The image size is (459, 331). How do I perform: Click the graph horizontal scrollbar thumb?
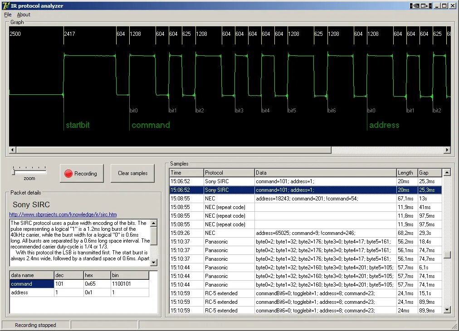tap(174, 150)
